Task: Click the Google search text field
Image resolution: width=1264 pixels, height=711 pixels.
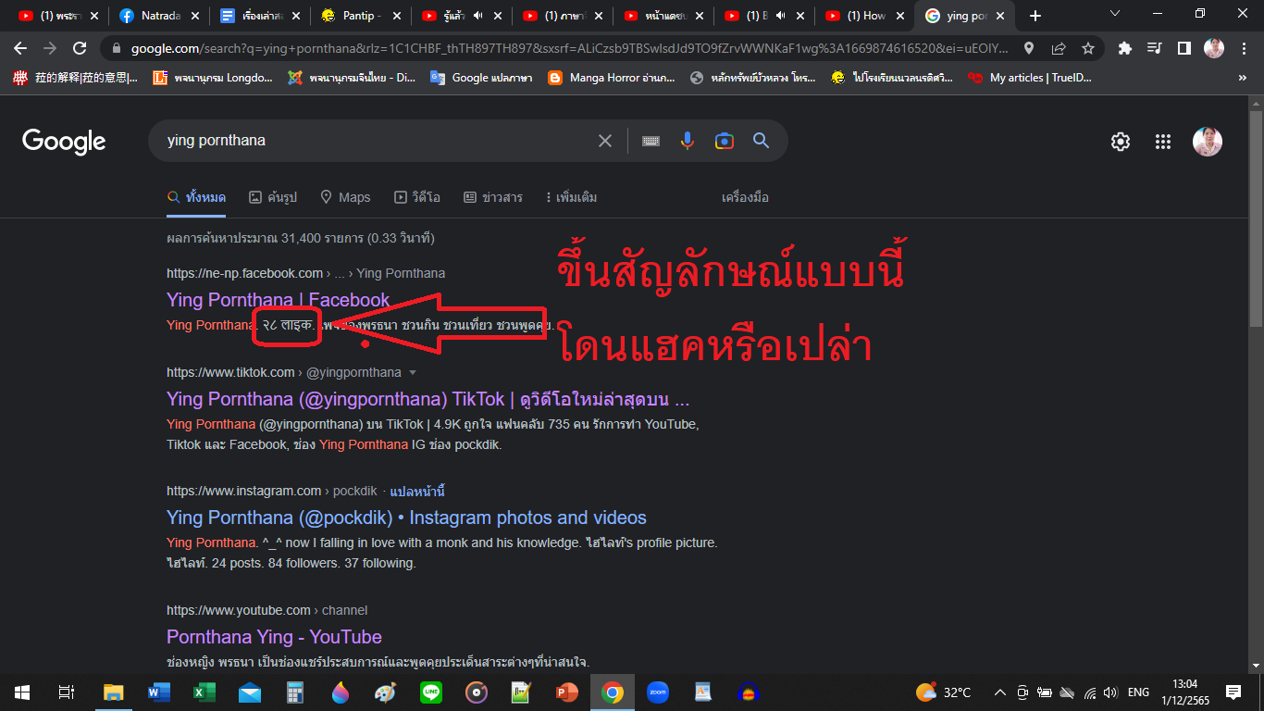Action: 375,141
